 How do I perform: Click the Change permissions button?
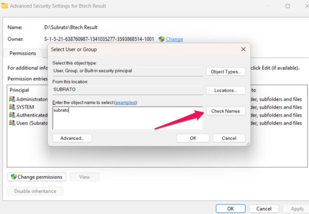pyautogui.click(x=37, y=177)
